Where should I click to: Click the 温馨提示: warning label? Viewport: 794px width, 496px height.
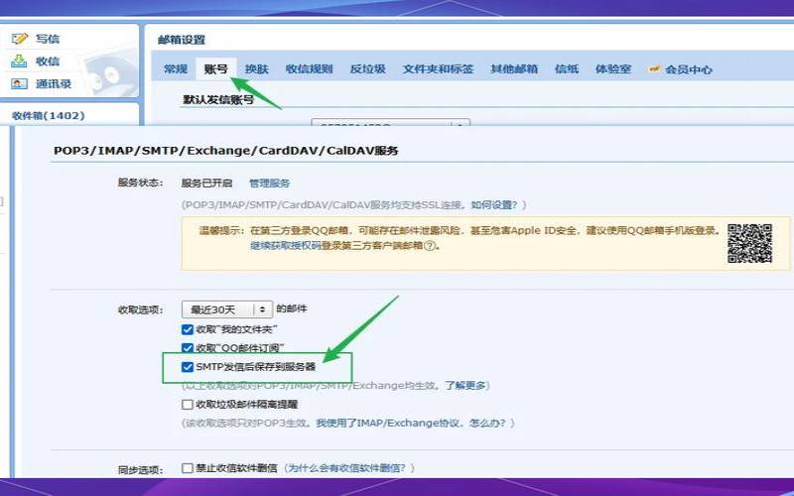pos(222,230)
